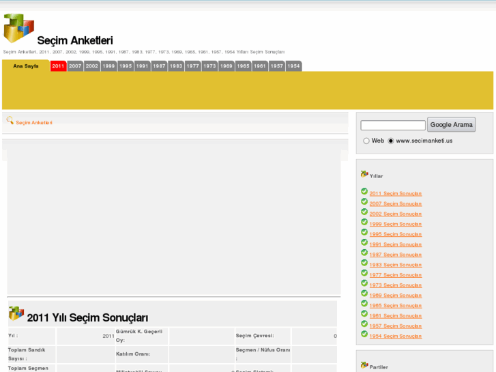496x372 pixels.
Task: Click green check icon beside 2011 Seçim Sonuçları
Action: pyautogui.click(x=364, y=191)
